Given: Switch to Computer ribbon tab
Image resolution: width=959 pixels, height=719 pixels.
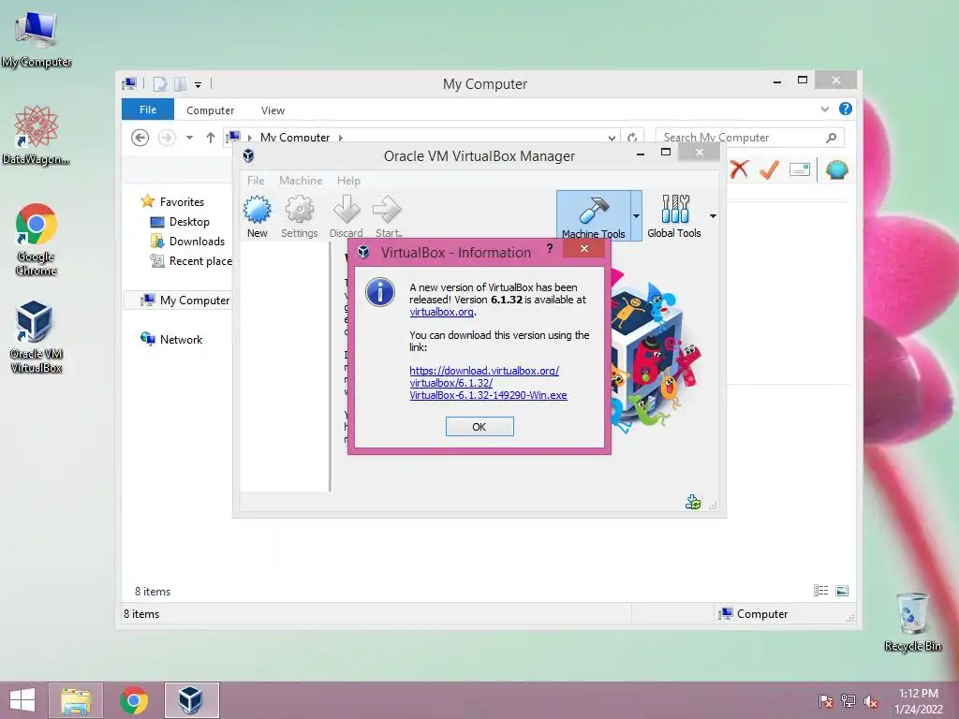Looking at the screenshot, I should tap(211, 110).
